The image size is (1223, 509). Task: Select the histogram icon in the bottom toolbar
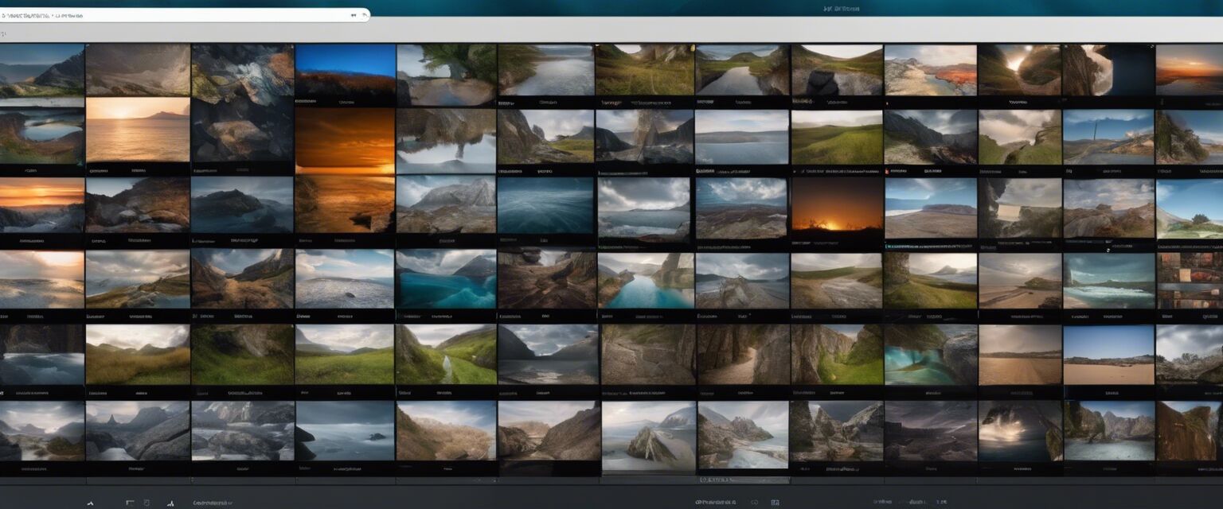click(x=170, y=502)
